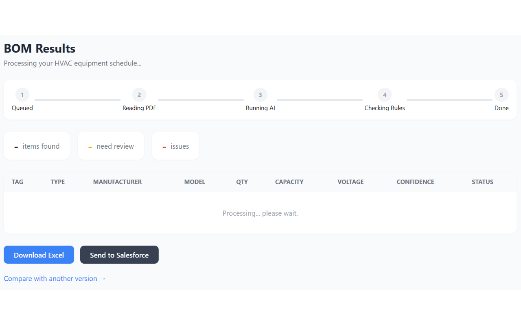Click the Reading PDF step label
This screenshot has width=521, height=325.
(139, 108)
